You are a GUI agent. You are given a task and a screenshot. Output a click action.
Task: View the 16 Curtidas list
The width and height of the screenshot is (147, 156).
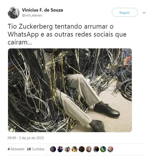pyautogui.click(x=36, y=149)
